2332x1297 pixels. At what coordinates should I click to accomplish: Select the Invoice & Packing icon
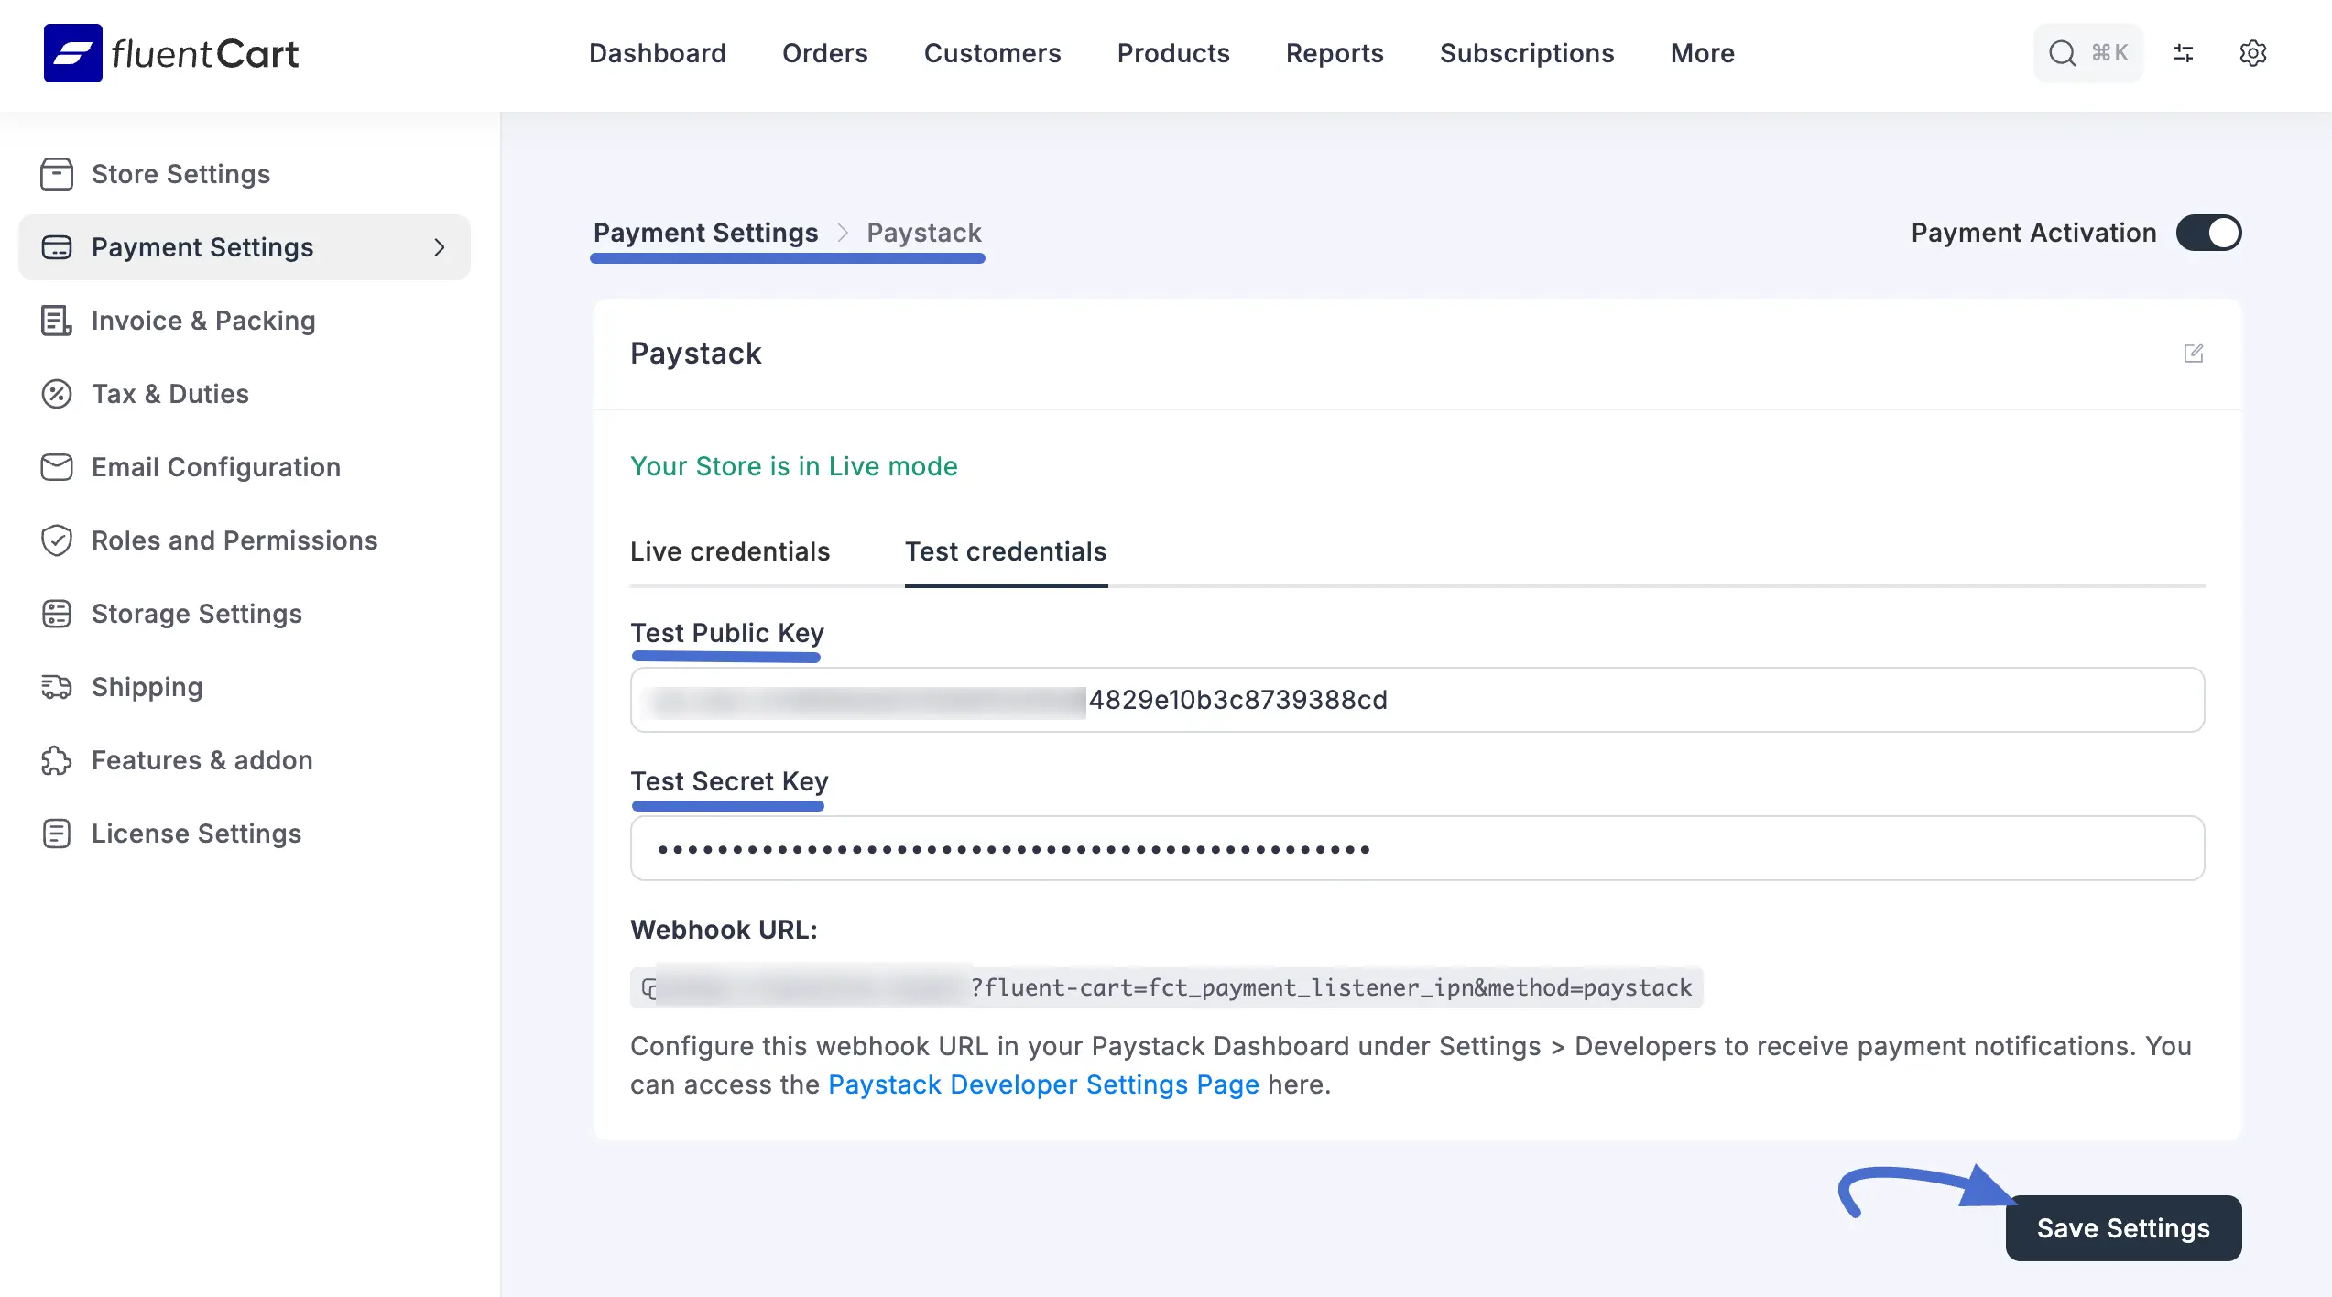pyautogui.click(x=57, y=320)
